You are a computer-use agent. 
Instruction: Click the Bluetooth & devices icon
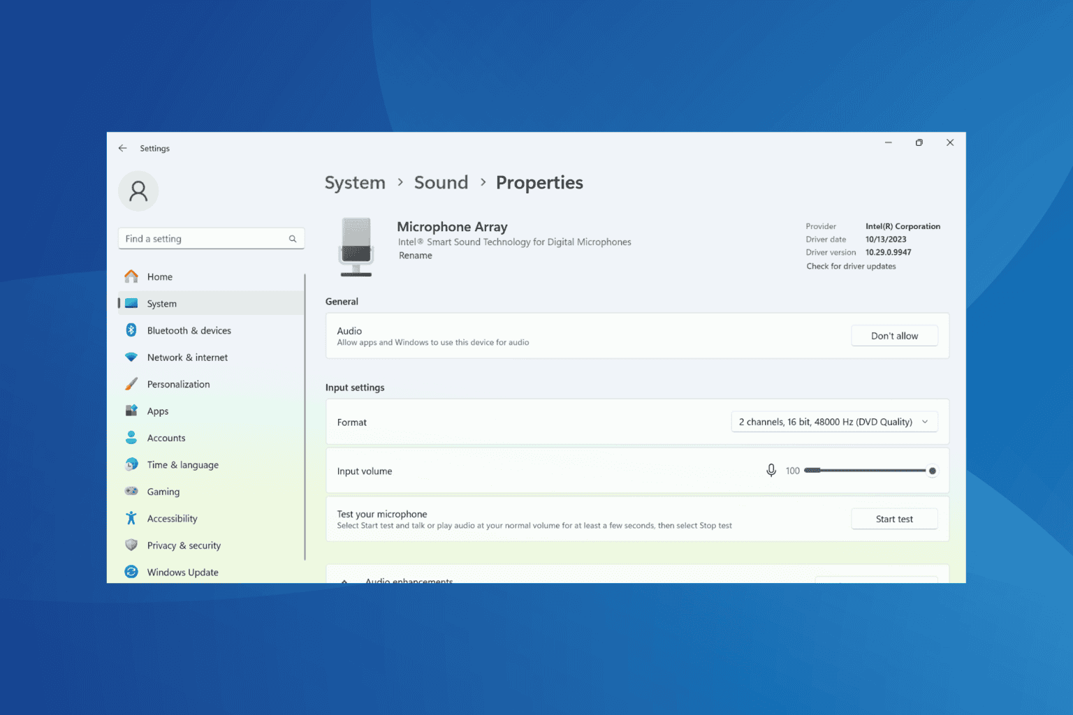click(x=131, y=330)
